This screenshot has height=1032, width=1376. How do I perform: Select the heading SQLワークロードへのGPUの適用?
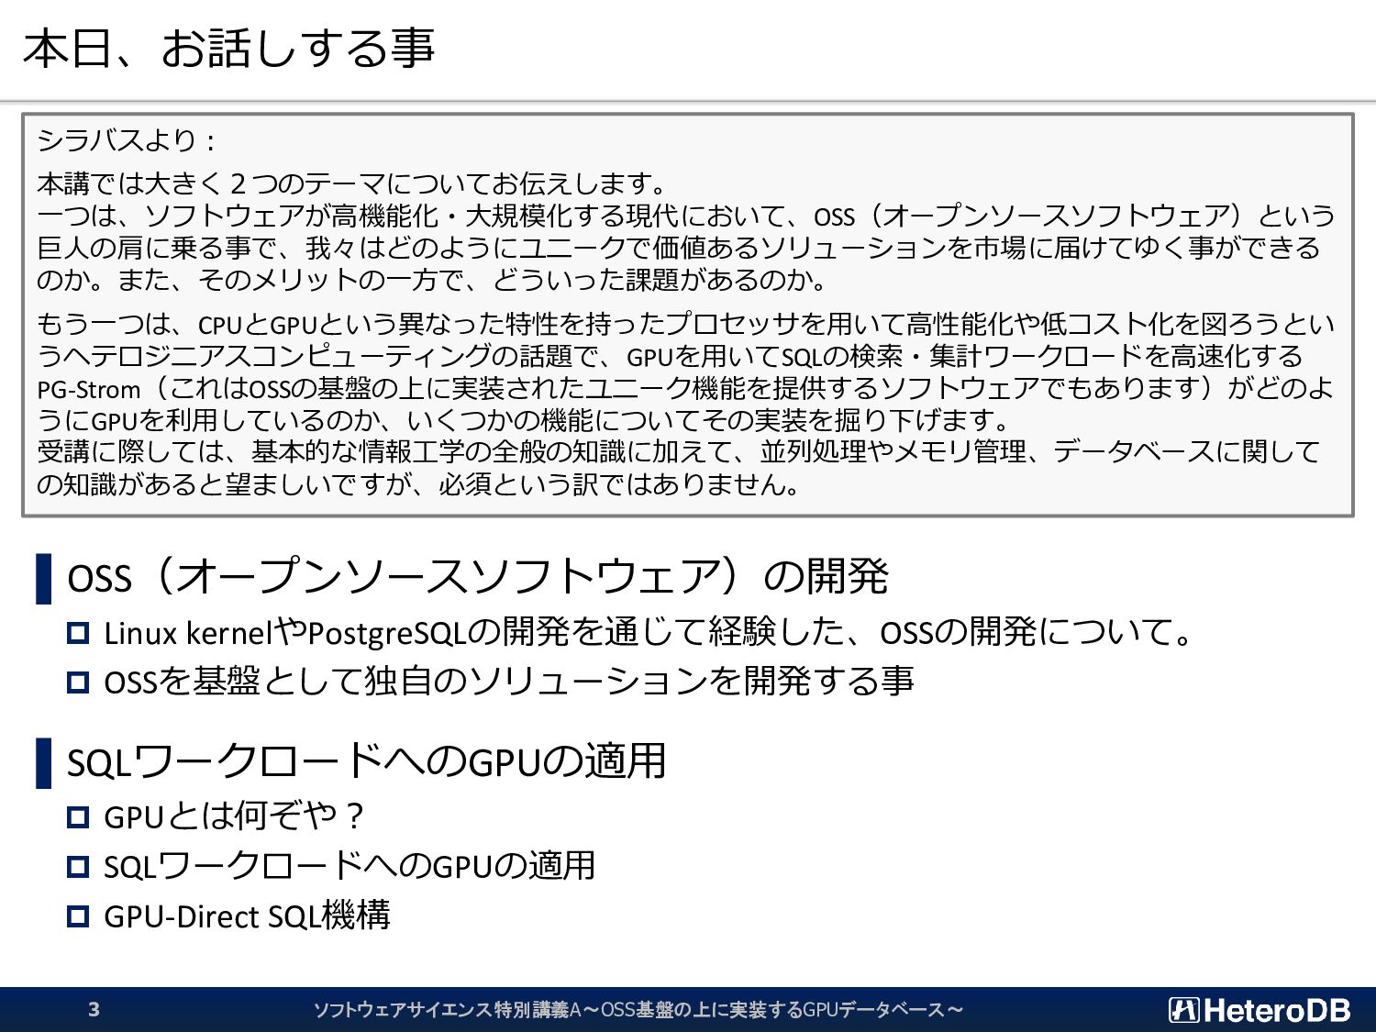pyautogui.click(x=366, y=761)
